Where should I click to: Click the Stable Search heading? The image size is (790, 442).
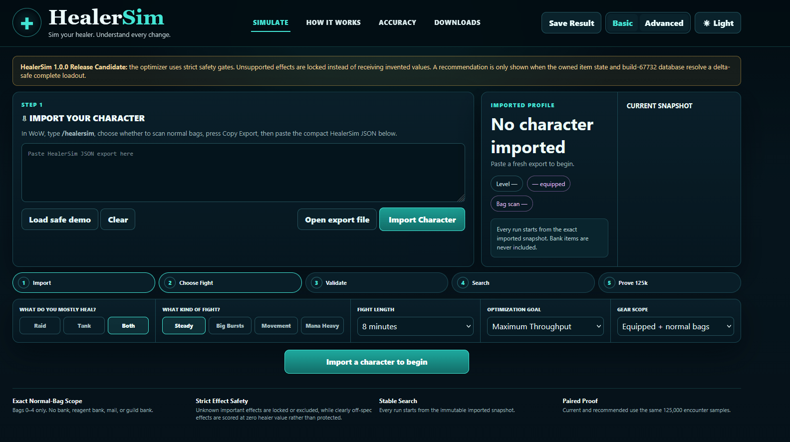click(398, 401)
